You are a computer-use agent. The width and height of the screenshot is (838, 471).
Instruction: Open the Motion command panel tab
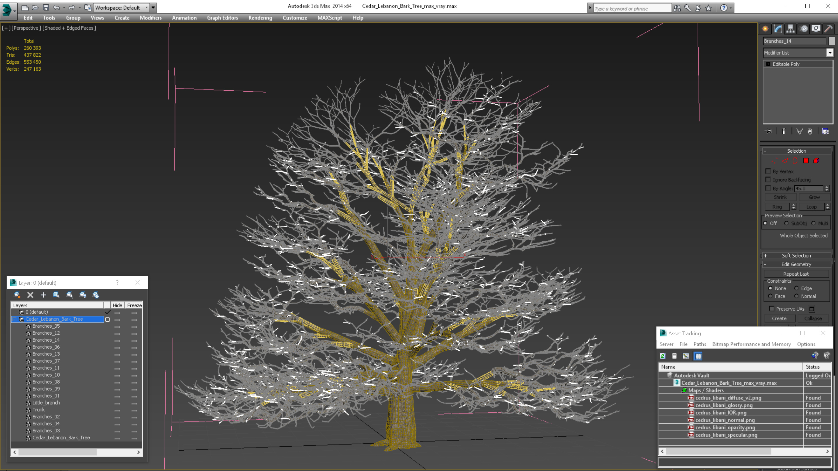tap(803, 29)
